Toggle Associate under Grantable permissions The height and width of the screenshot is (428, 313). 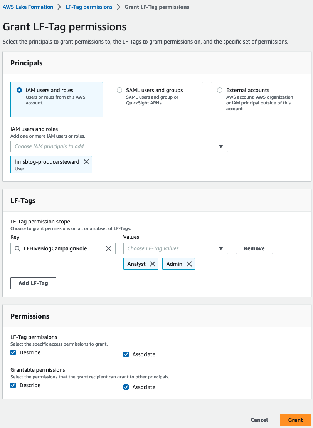pyautogui.click(x=126, y=387)
